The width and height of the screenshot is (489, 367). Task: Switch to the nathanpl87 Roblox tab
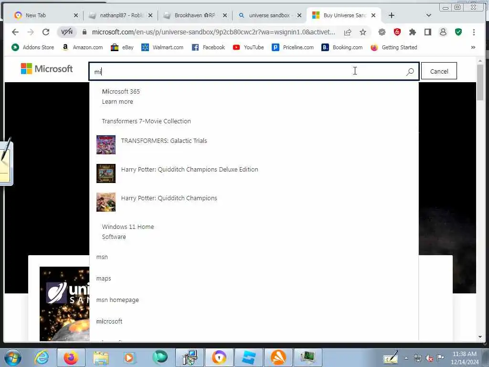click(x=120, y=15)
